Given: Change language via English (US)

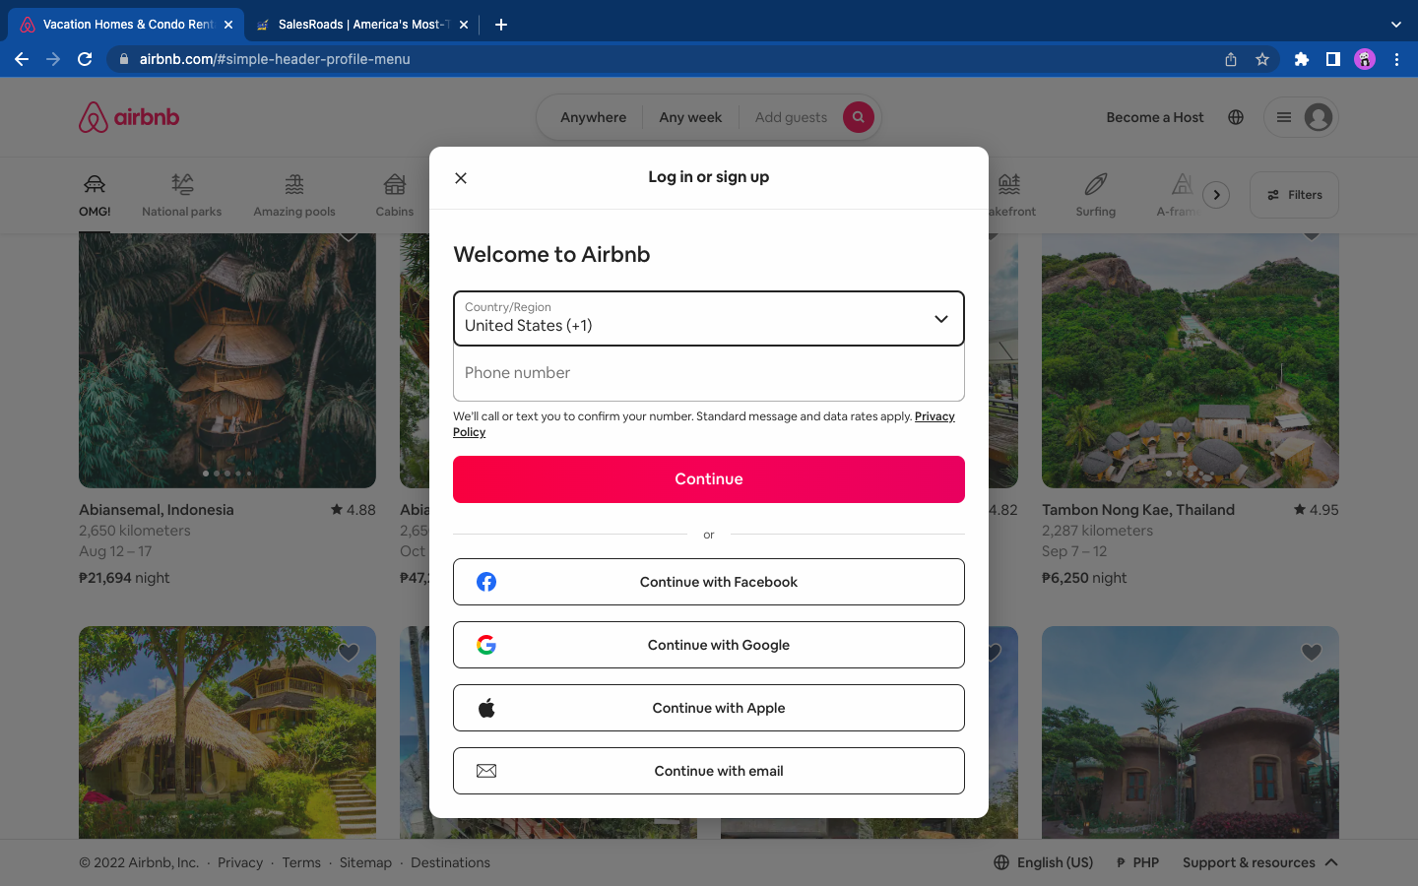Looking at the screenshot, I should tap(1044, 862).
